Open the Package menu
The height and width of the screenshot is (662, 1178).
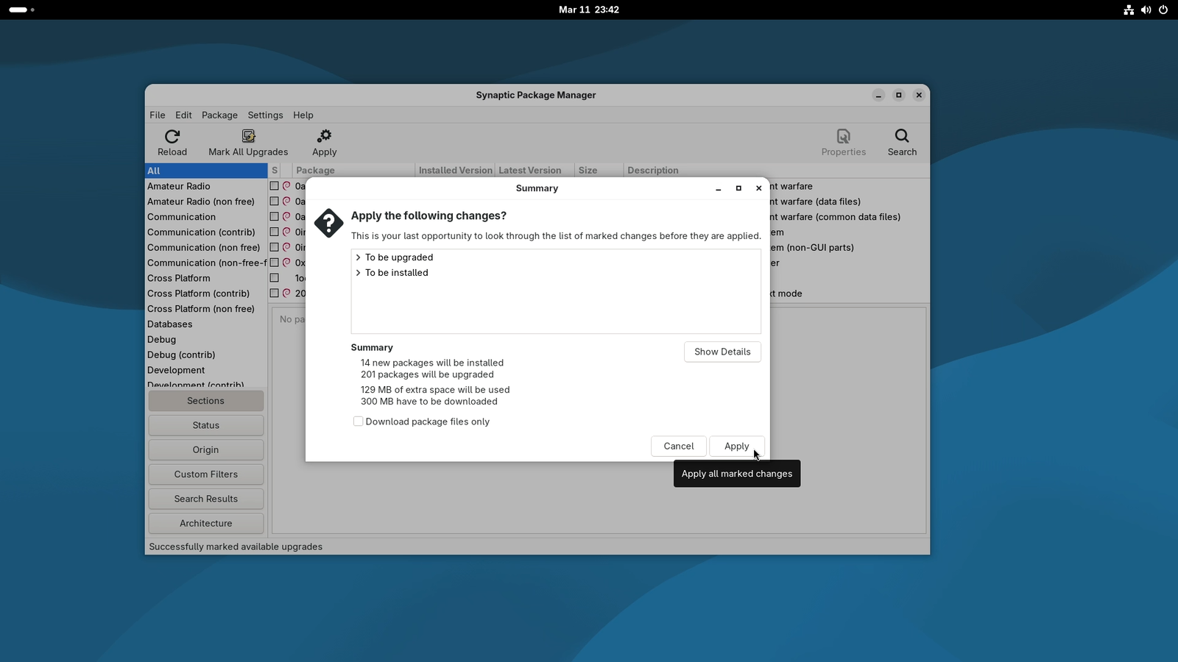219,115
